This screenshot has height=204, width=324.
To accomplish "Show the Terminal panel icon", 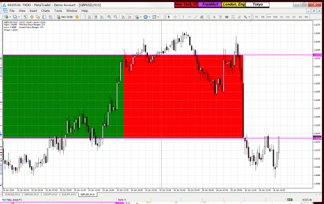I will pyautogui.click(x=44, y=17).
